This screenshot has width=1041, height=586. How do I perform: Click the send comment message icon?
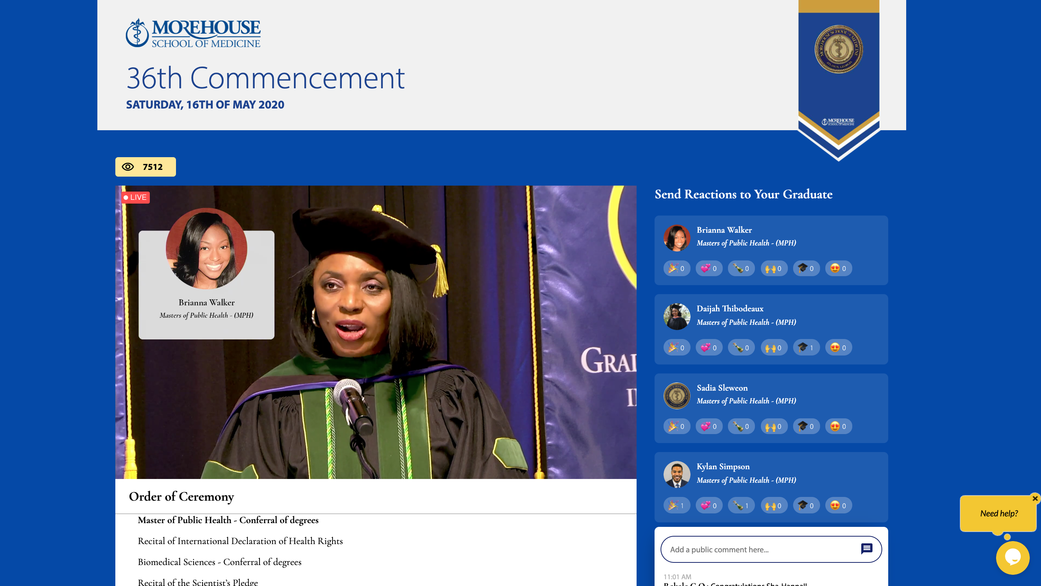[x=866, y=549]
